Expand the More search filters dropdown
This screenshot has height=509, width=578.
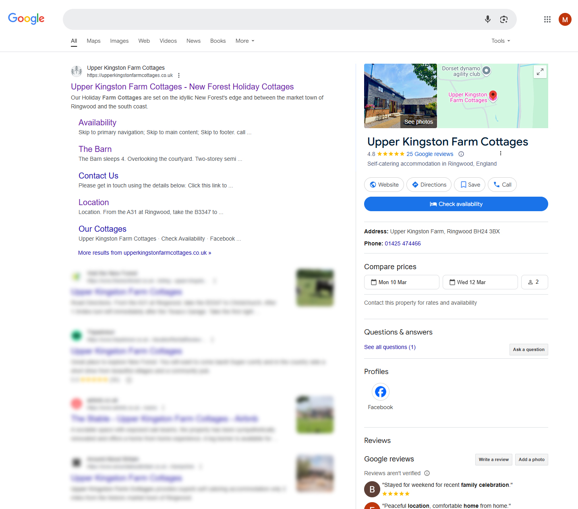[x=245, y=41]
